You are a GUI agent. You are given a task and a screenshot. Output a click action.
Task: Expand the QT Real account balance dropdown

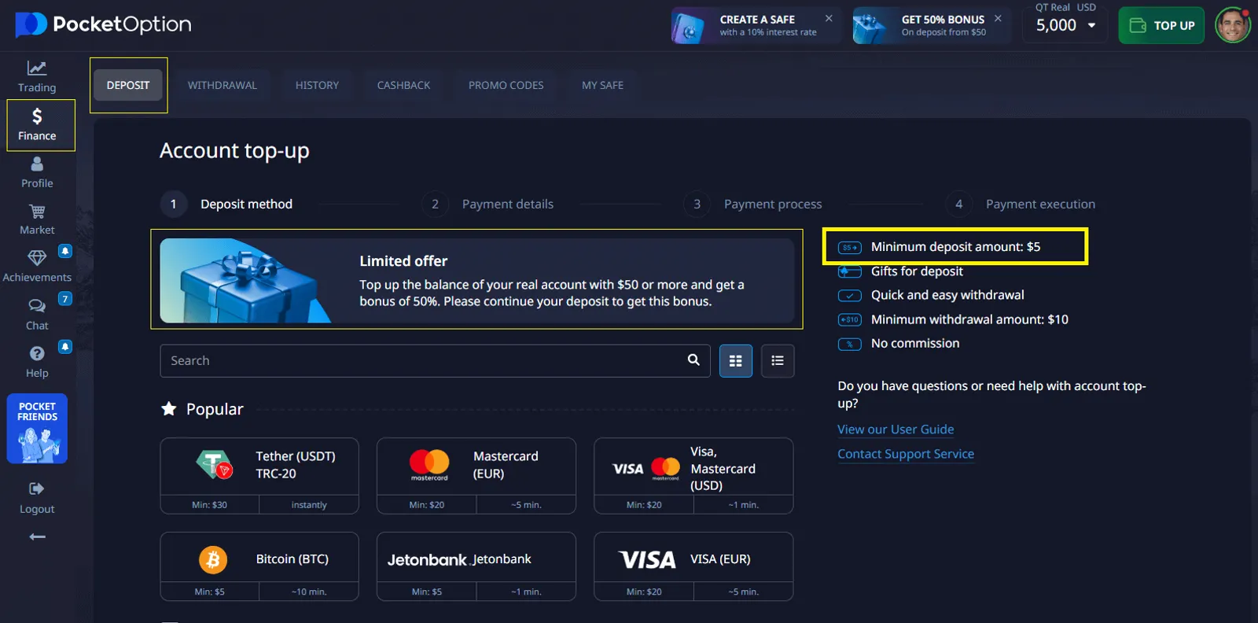click(1091, 25)
